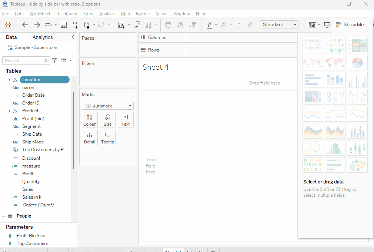Click the Save workbook icon
374x252 pixels.
click(x=63, y=25)
